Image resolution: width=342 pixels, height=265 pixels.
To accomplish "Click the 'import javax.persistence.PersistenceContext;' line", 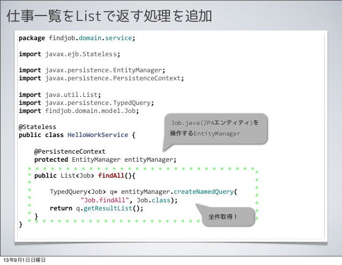I will coord(101,78).
